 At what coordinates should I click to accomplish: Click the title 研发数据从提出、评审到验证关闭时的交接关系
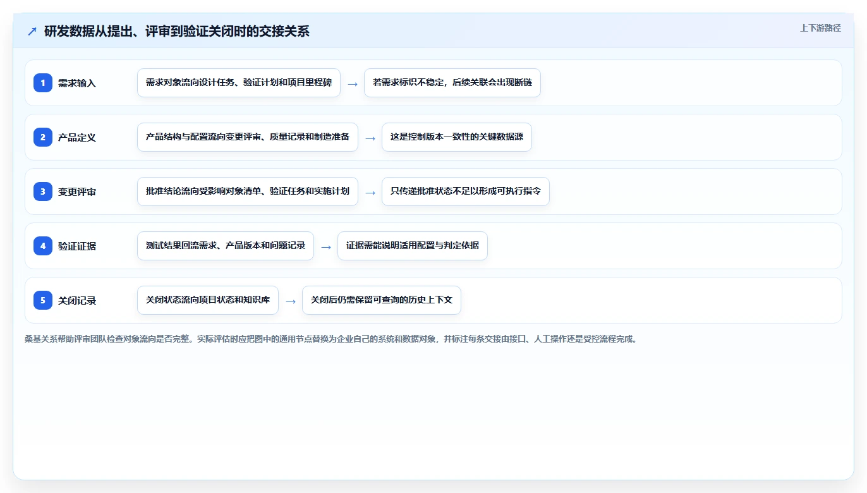(177, 31)
